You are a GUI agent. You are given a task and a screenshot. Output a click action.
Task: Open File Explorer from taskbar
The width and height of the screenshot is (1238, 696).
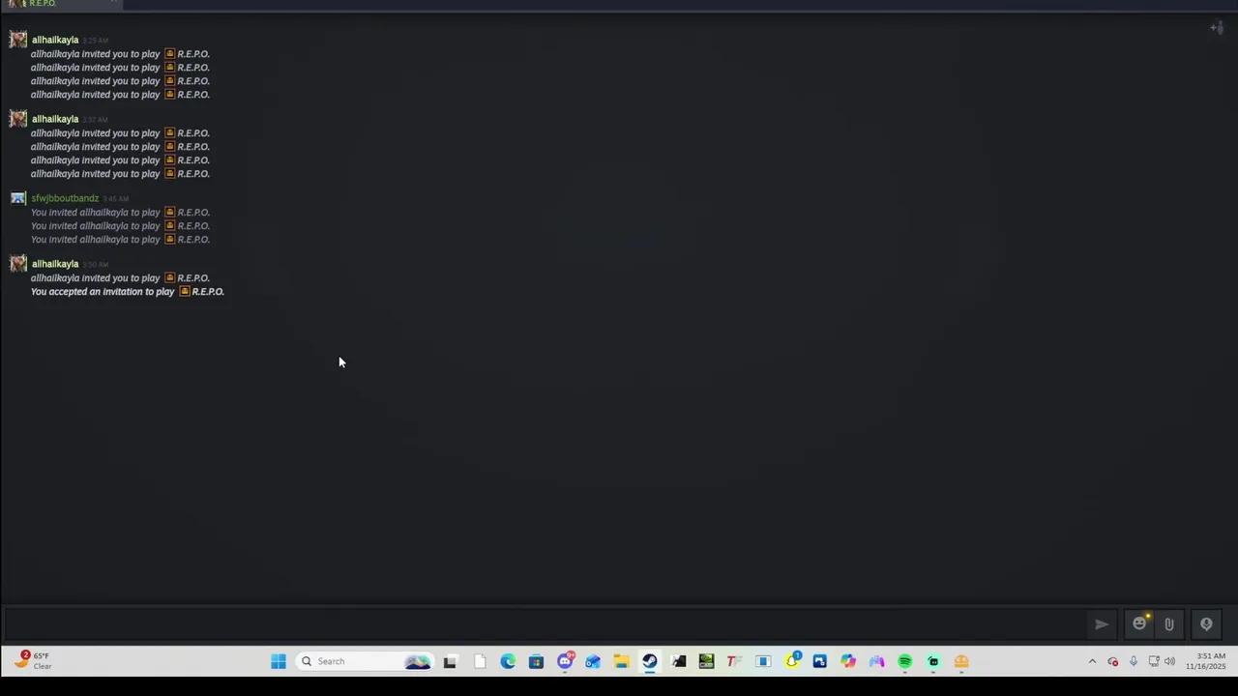click(621, 661)
